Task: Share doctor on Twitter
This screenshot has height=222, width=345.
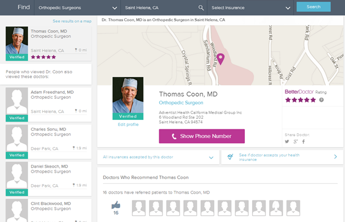Action: [x=287, y=142]
